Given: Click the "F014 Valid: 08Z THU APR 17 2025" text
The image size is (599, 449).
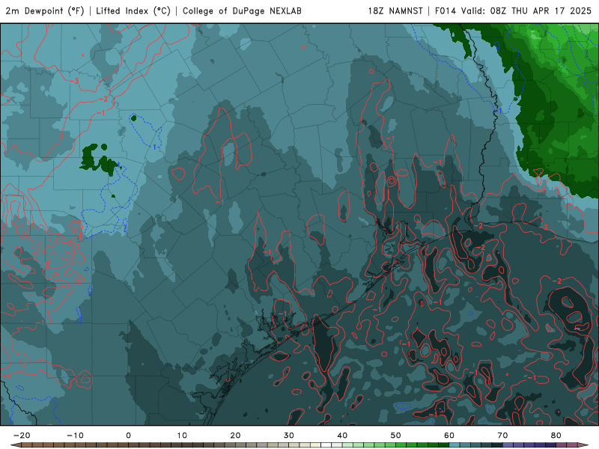Looking at the screenshot, I should point(513,10).
